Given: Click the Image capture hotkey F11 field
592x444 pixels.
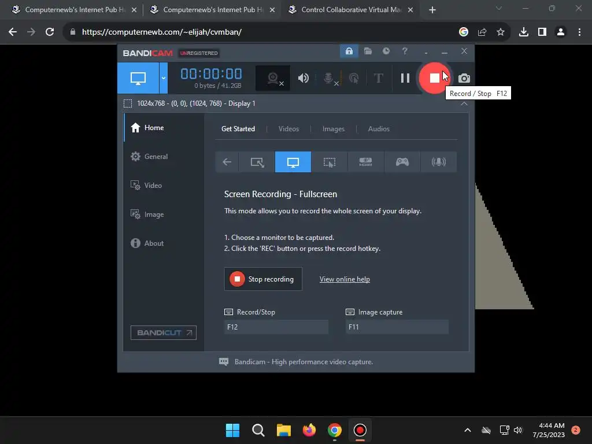Looking at the screenshot, I should (x=397, y=327).
